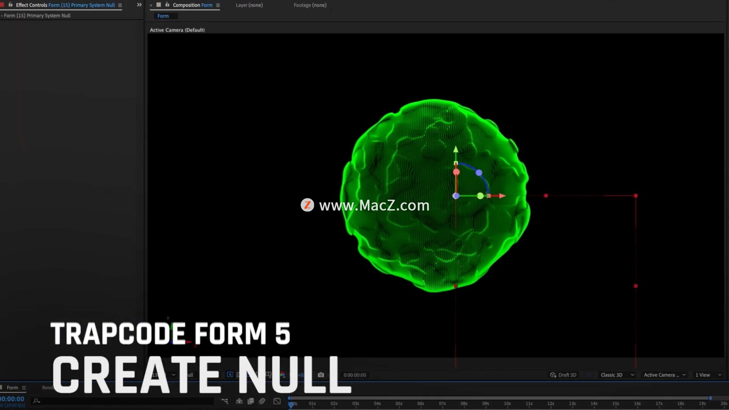Open the Composition Mini-Flowchart icon
Viewport: 729px width, 410px height.
[x=225, y=401]
